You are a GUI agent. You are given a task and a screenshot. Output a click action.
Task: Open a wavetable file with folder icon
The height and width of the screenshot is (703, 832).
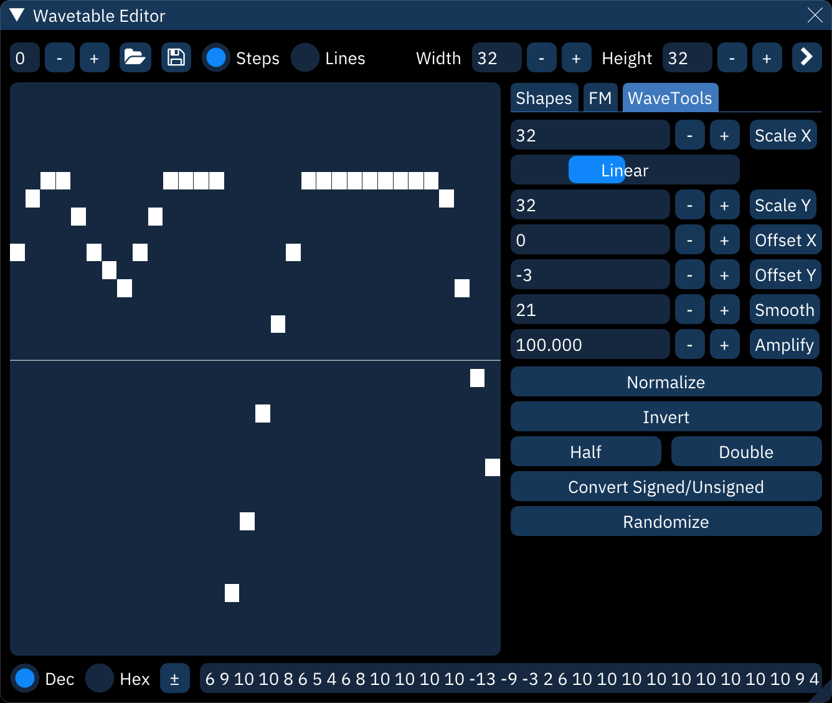(135, 58)
